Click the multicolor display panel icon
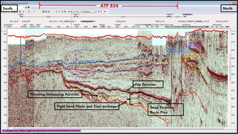Screen dimensions: 238x134 [x=43, y=12]
